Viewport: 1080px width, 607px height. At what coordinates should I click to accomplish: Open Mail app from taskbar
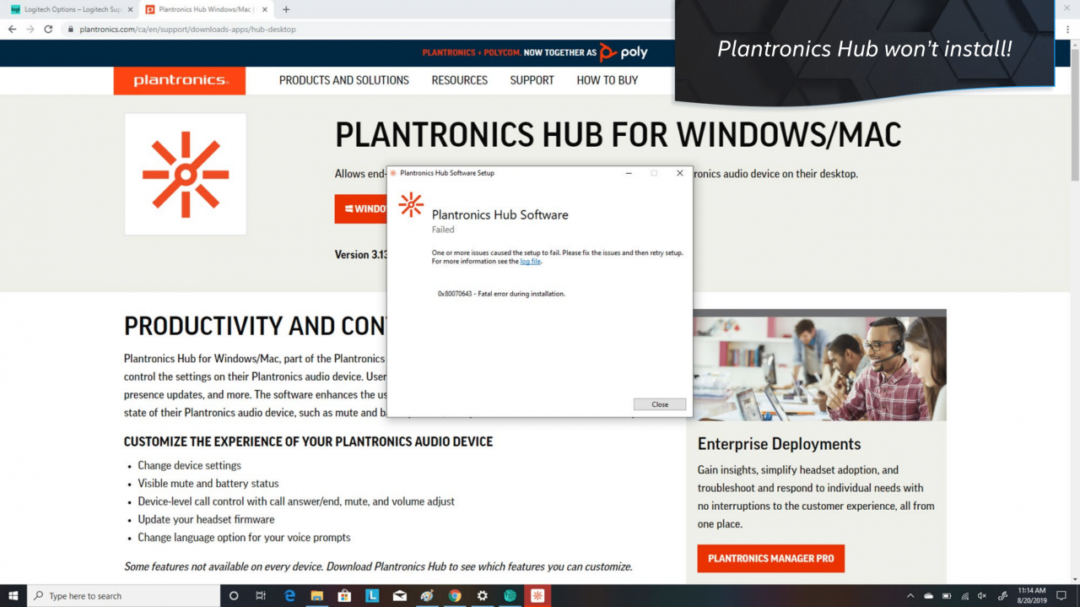point(400,595)
